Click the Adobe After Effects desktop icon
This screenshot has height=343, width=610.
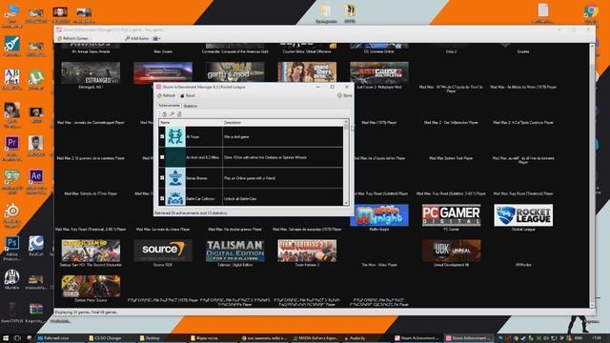click(36, 176)
